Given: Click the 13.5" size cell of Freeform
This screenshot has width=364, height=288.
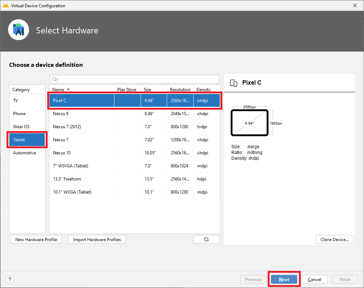Looking at the screenshot, I should coord(154,179).
